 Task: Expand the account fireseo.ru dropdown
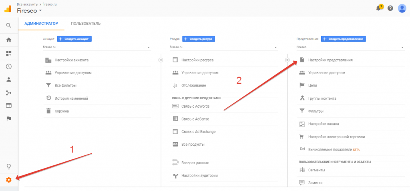point(96,47)
